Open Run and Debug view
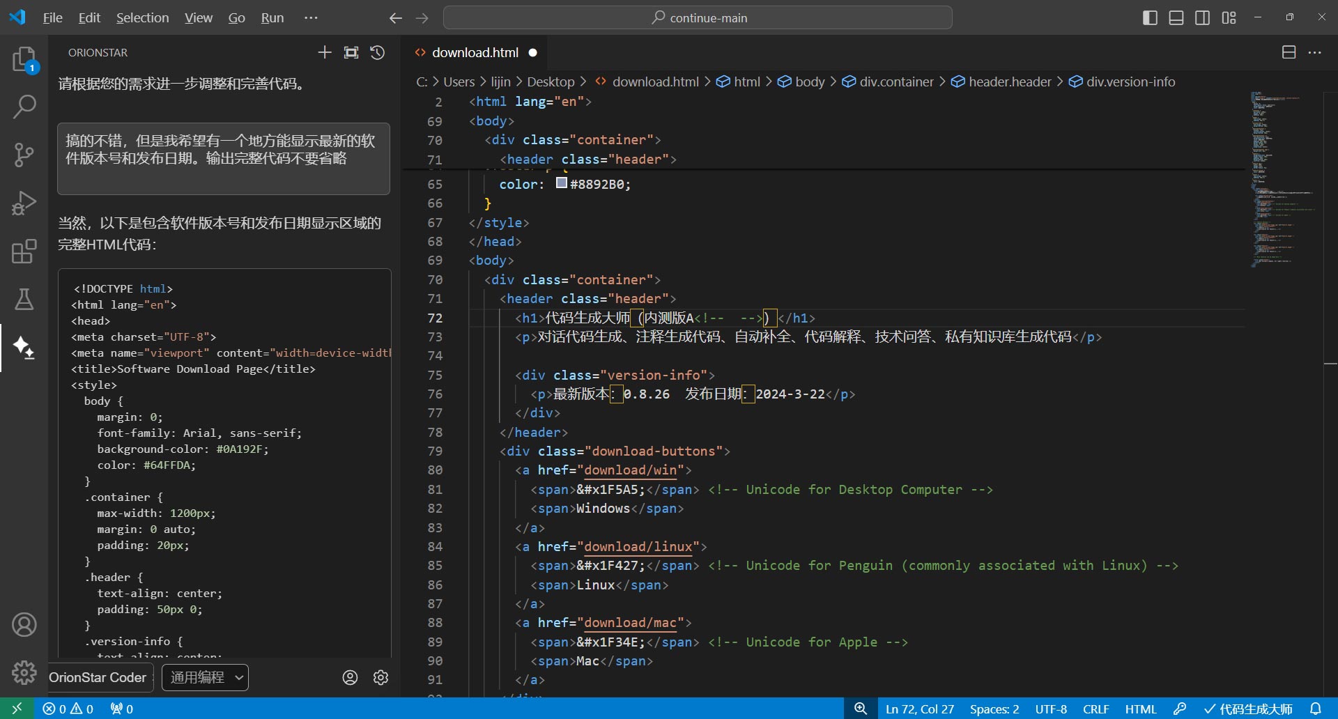Image resolution: width=1338 pixels, height=719 pixels. (x=24, y=203)
